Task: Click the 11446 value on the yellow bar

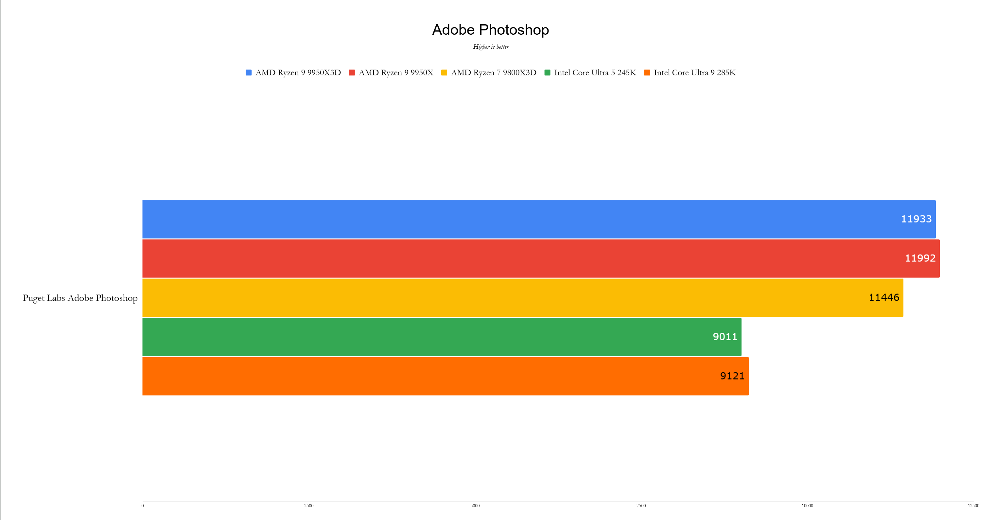Action: coord(883,297)
